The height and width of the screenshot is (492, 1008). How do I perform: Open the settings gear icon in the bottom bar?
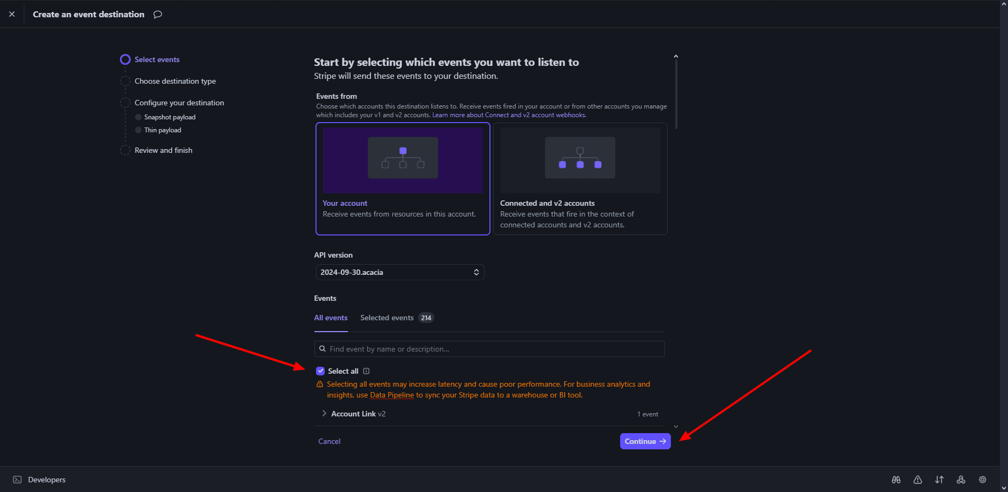point(982,480)
